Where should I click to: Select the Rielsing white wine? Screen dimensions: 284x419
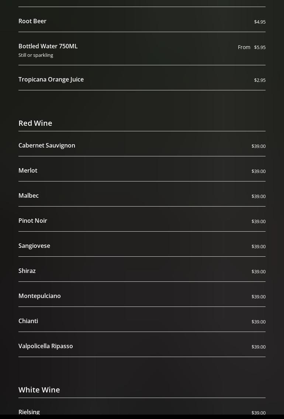tap(29, 412)
